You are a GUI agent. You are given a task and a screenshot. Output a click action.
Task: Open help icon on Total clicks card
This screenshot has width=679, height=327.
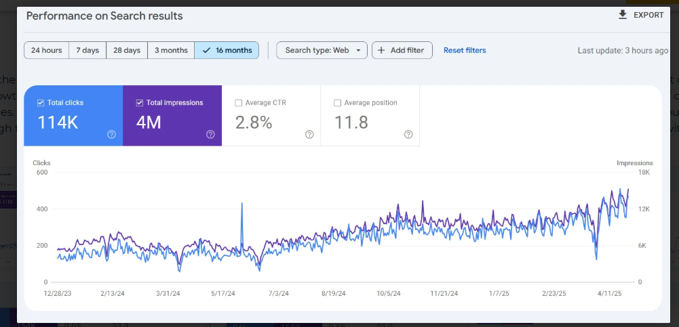[111, 134]
